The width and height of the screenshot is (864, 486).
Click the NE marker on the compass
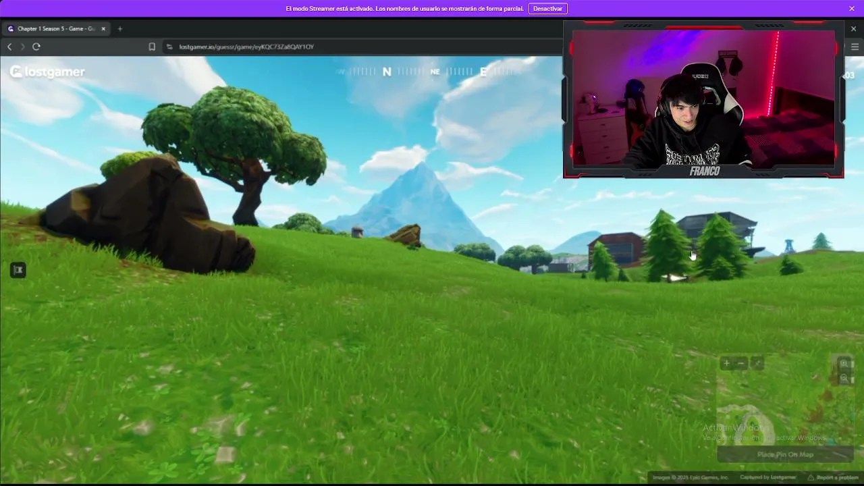coord(435,72)
